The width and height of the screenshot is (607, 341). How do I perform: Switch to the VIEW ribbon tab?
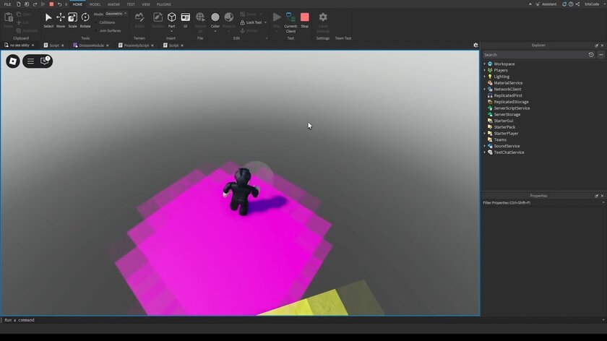[145, 4]
